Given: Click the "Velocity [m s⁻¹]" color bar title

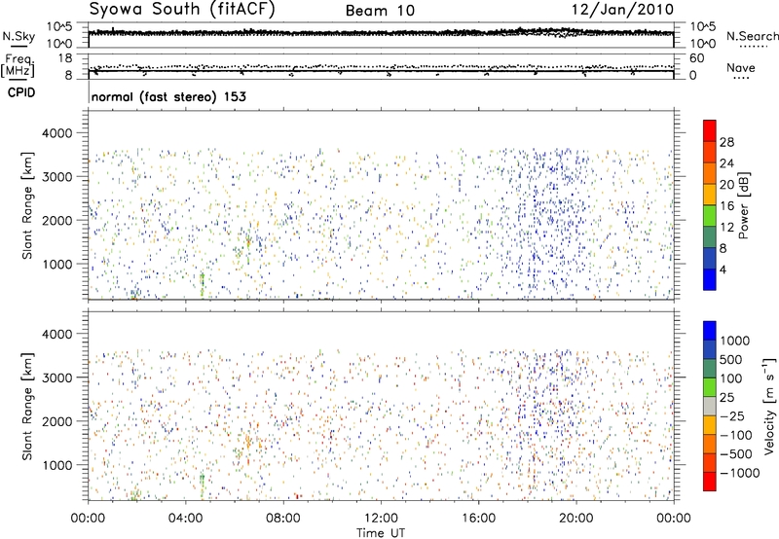Looking at the screenshot, I should (x=769, y=406).
